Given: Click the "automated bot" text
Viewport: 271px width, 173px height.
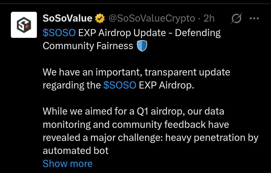Looking at the screenshot, I should tap(76, 151).
